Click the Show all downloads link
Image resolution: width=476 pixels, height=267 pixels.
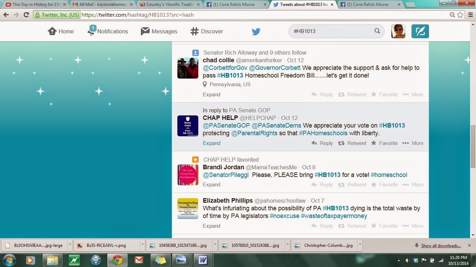(x=441, y=245)
